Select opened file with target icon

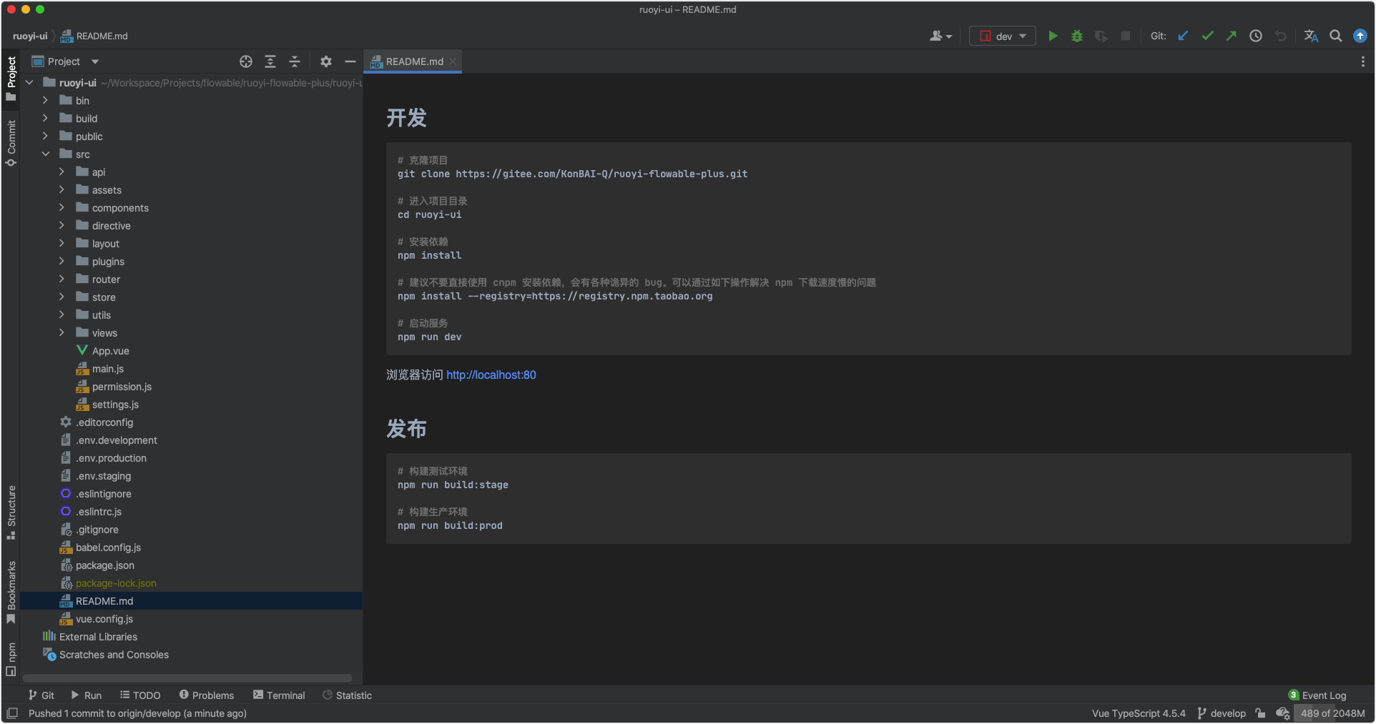[x=246, y=61]
